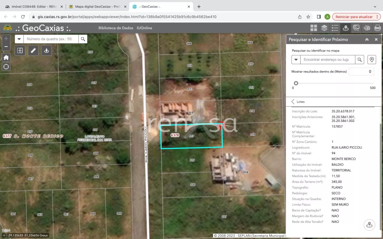Image resolution: width=383 pixels, height=239 pixels.
Task: Click the printer icon in the toolbar
Action: tap(377, 28)
